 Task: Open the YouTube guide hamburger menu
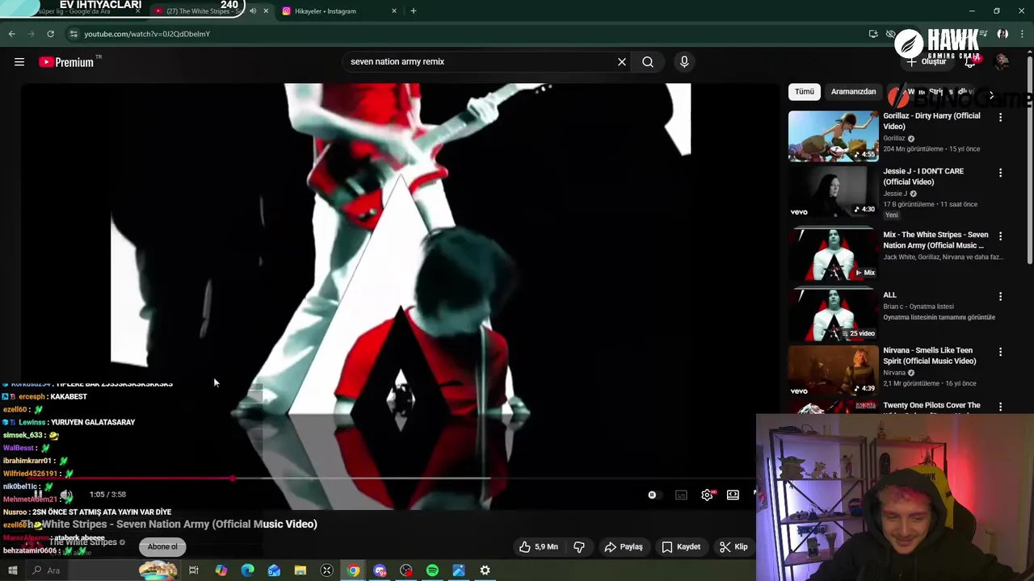tap(19, 62)
